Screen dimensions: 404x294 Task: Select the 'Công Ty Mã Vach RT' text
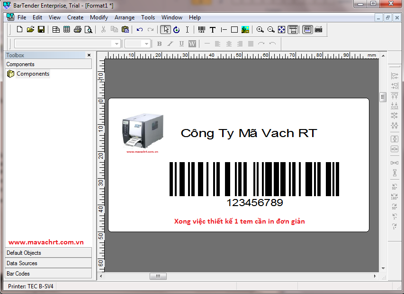pyautogui.click(x=249, y=133)
